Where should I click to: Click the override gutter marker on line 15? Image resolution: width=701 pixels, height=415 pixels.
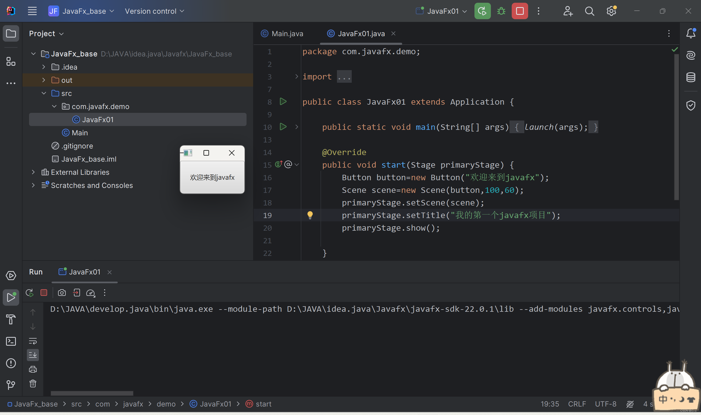279,164
